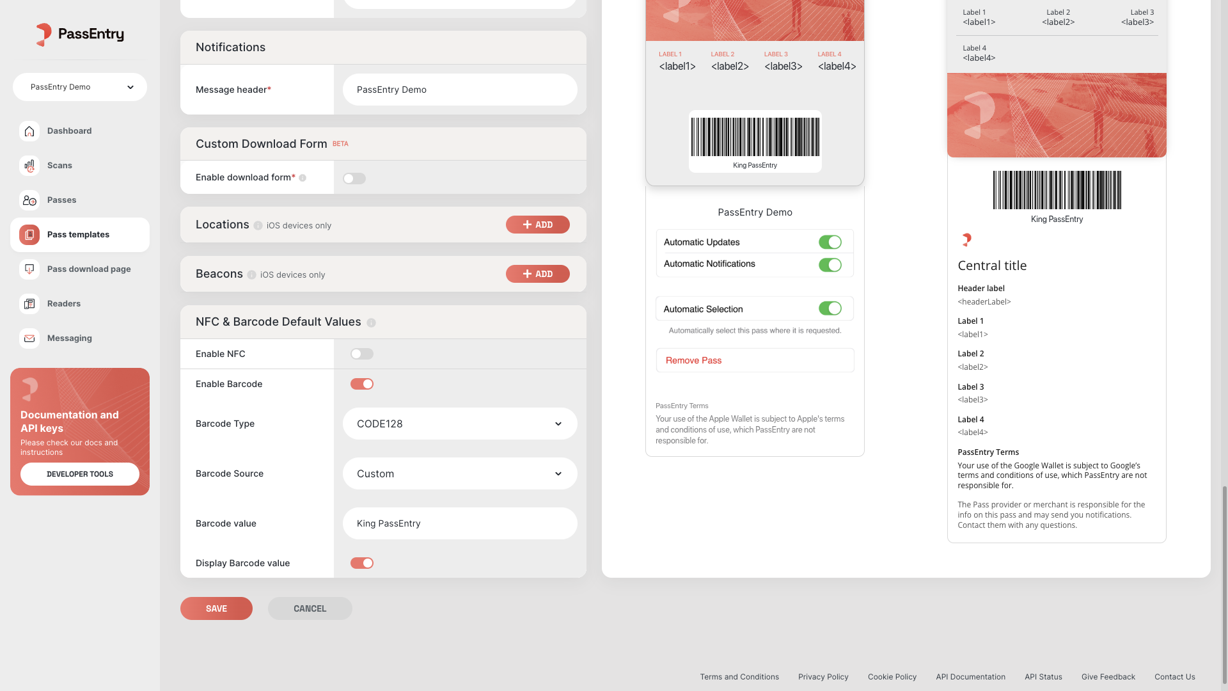Click DEVELOPER TOOLS button
This screenshot has width=1228, height=691.
[80, 474]
